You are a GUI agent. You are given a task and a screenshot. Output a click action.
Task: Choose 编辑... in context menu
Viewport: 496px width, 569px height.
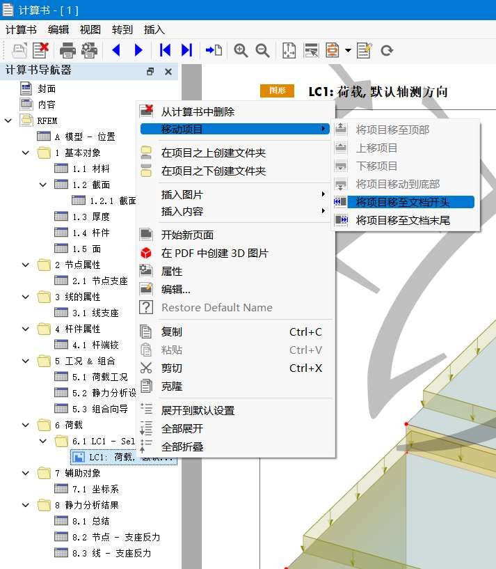(x=234, y=289)
